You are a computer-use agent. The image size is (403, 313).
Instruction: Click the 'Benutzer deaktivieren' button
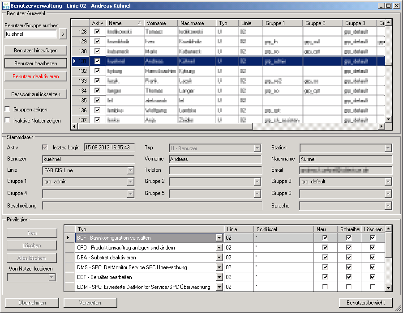pyautogui.click(x=36, y=76)
